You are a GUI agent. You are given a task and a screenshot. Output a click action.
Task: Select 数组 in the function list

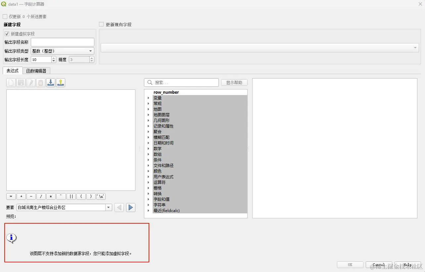point(158,154)
